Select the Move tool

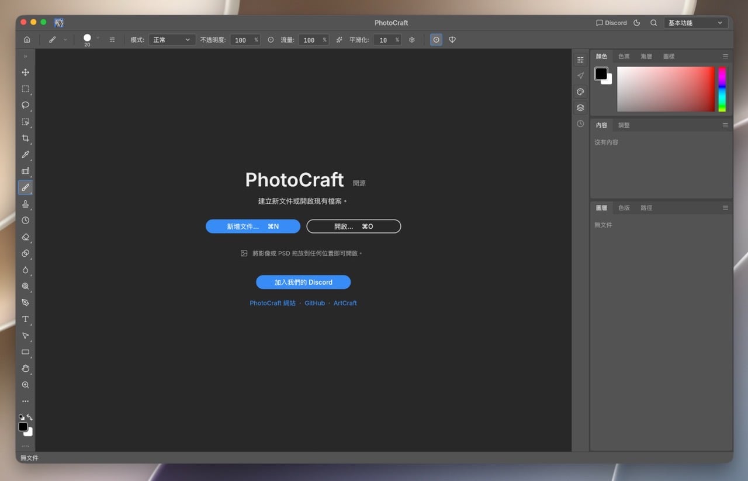tap(25, 72)
